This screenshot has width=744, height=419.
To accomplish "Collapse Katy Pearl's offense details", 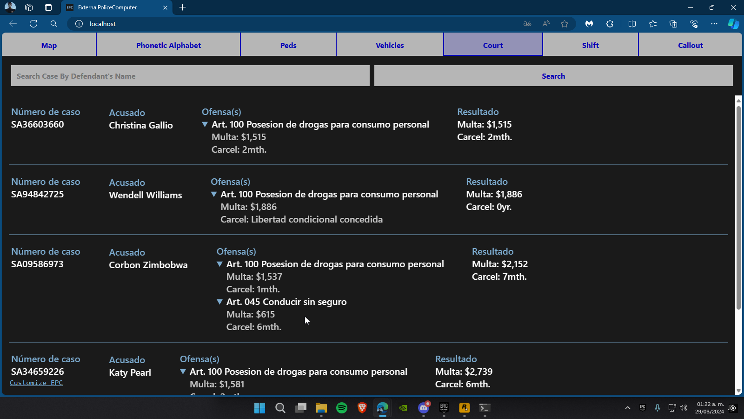I will pyautogui.click(x=183, y=372).
